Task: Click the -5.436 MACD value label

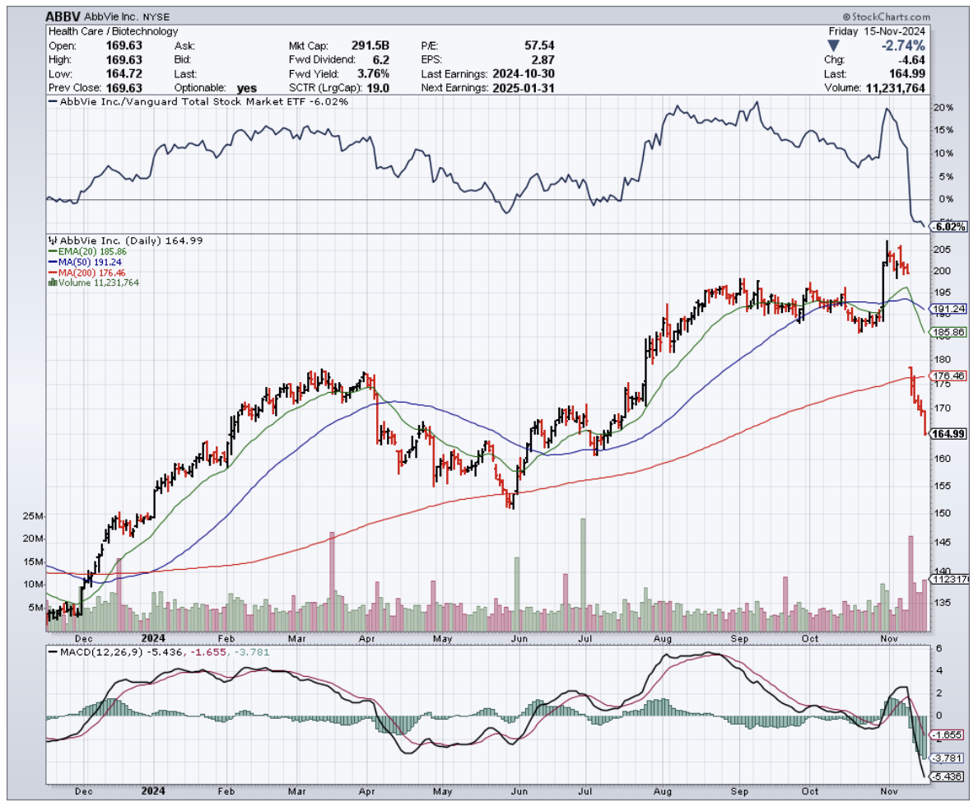Action: coord(945,777)
